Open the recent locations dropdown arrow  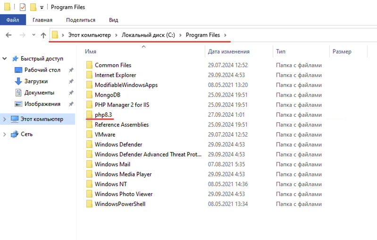click(34, 35)
